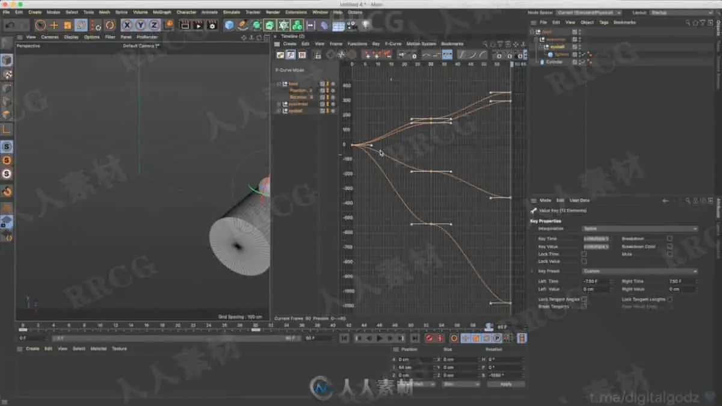
Task: Enable Lock Tangent Lengths checkbox
Action: (670, 299)
